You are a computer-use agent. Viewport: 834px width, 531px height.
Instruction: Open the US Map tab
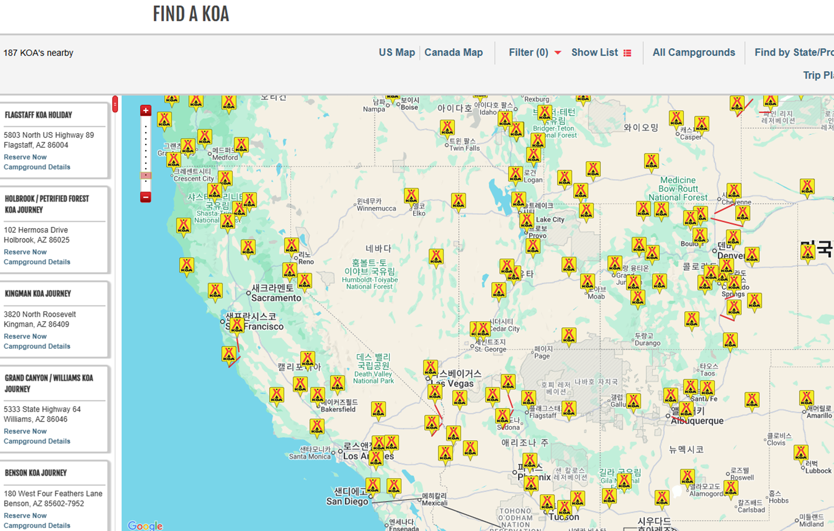396,52
